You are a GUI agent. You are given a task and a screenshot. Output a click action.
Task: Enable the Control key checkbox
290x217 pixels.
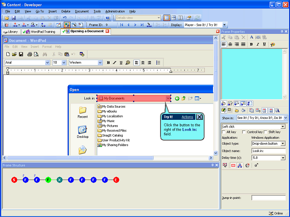pyautogui.click(x=244, y=132)
